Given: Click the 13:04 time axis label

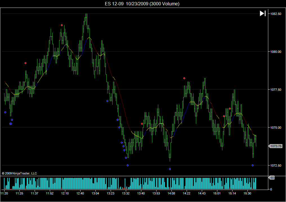Looking at the screenshot, I should pos(95,193).
